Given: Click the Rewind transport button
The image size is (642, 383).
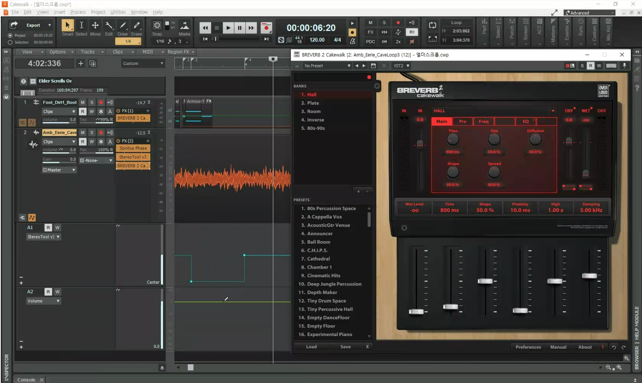Looking at the screenshot, I should (x=205, y=28).
